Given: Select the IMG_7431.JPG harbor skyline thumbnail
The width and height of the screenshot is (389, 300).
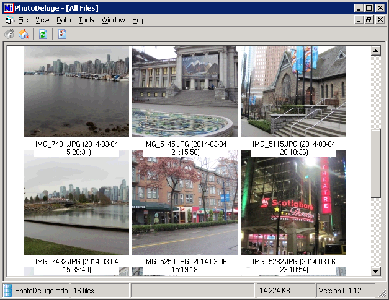Looking at the screenshot, I should 76,92.
